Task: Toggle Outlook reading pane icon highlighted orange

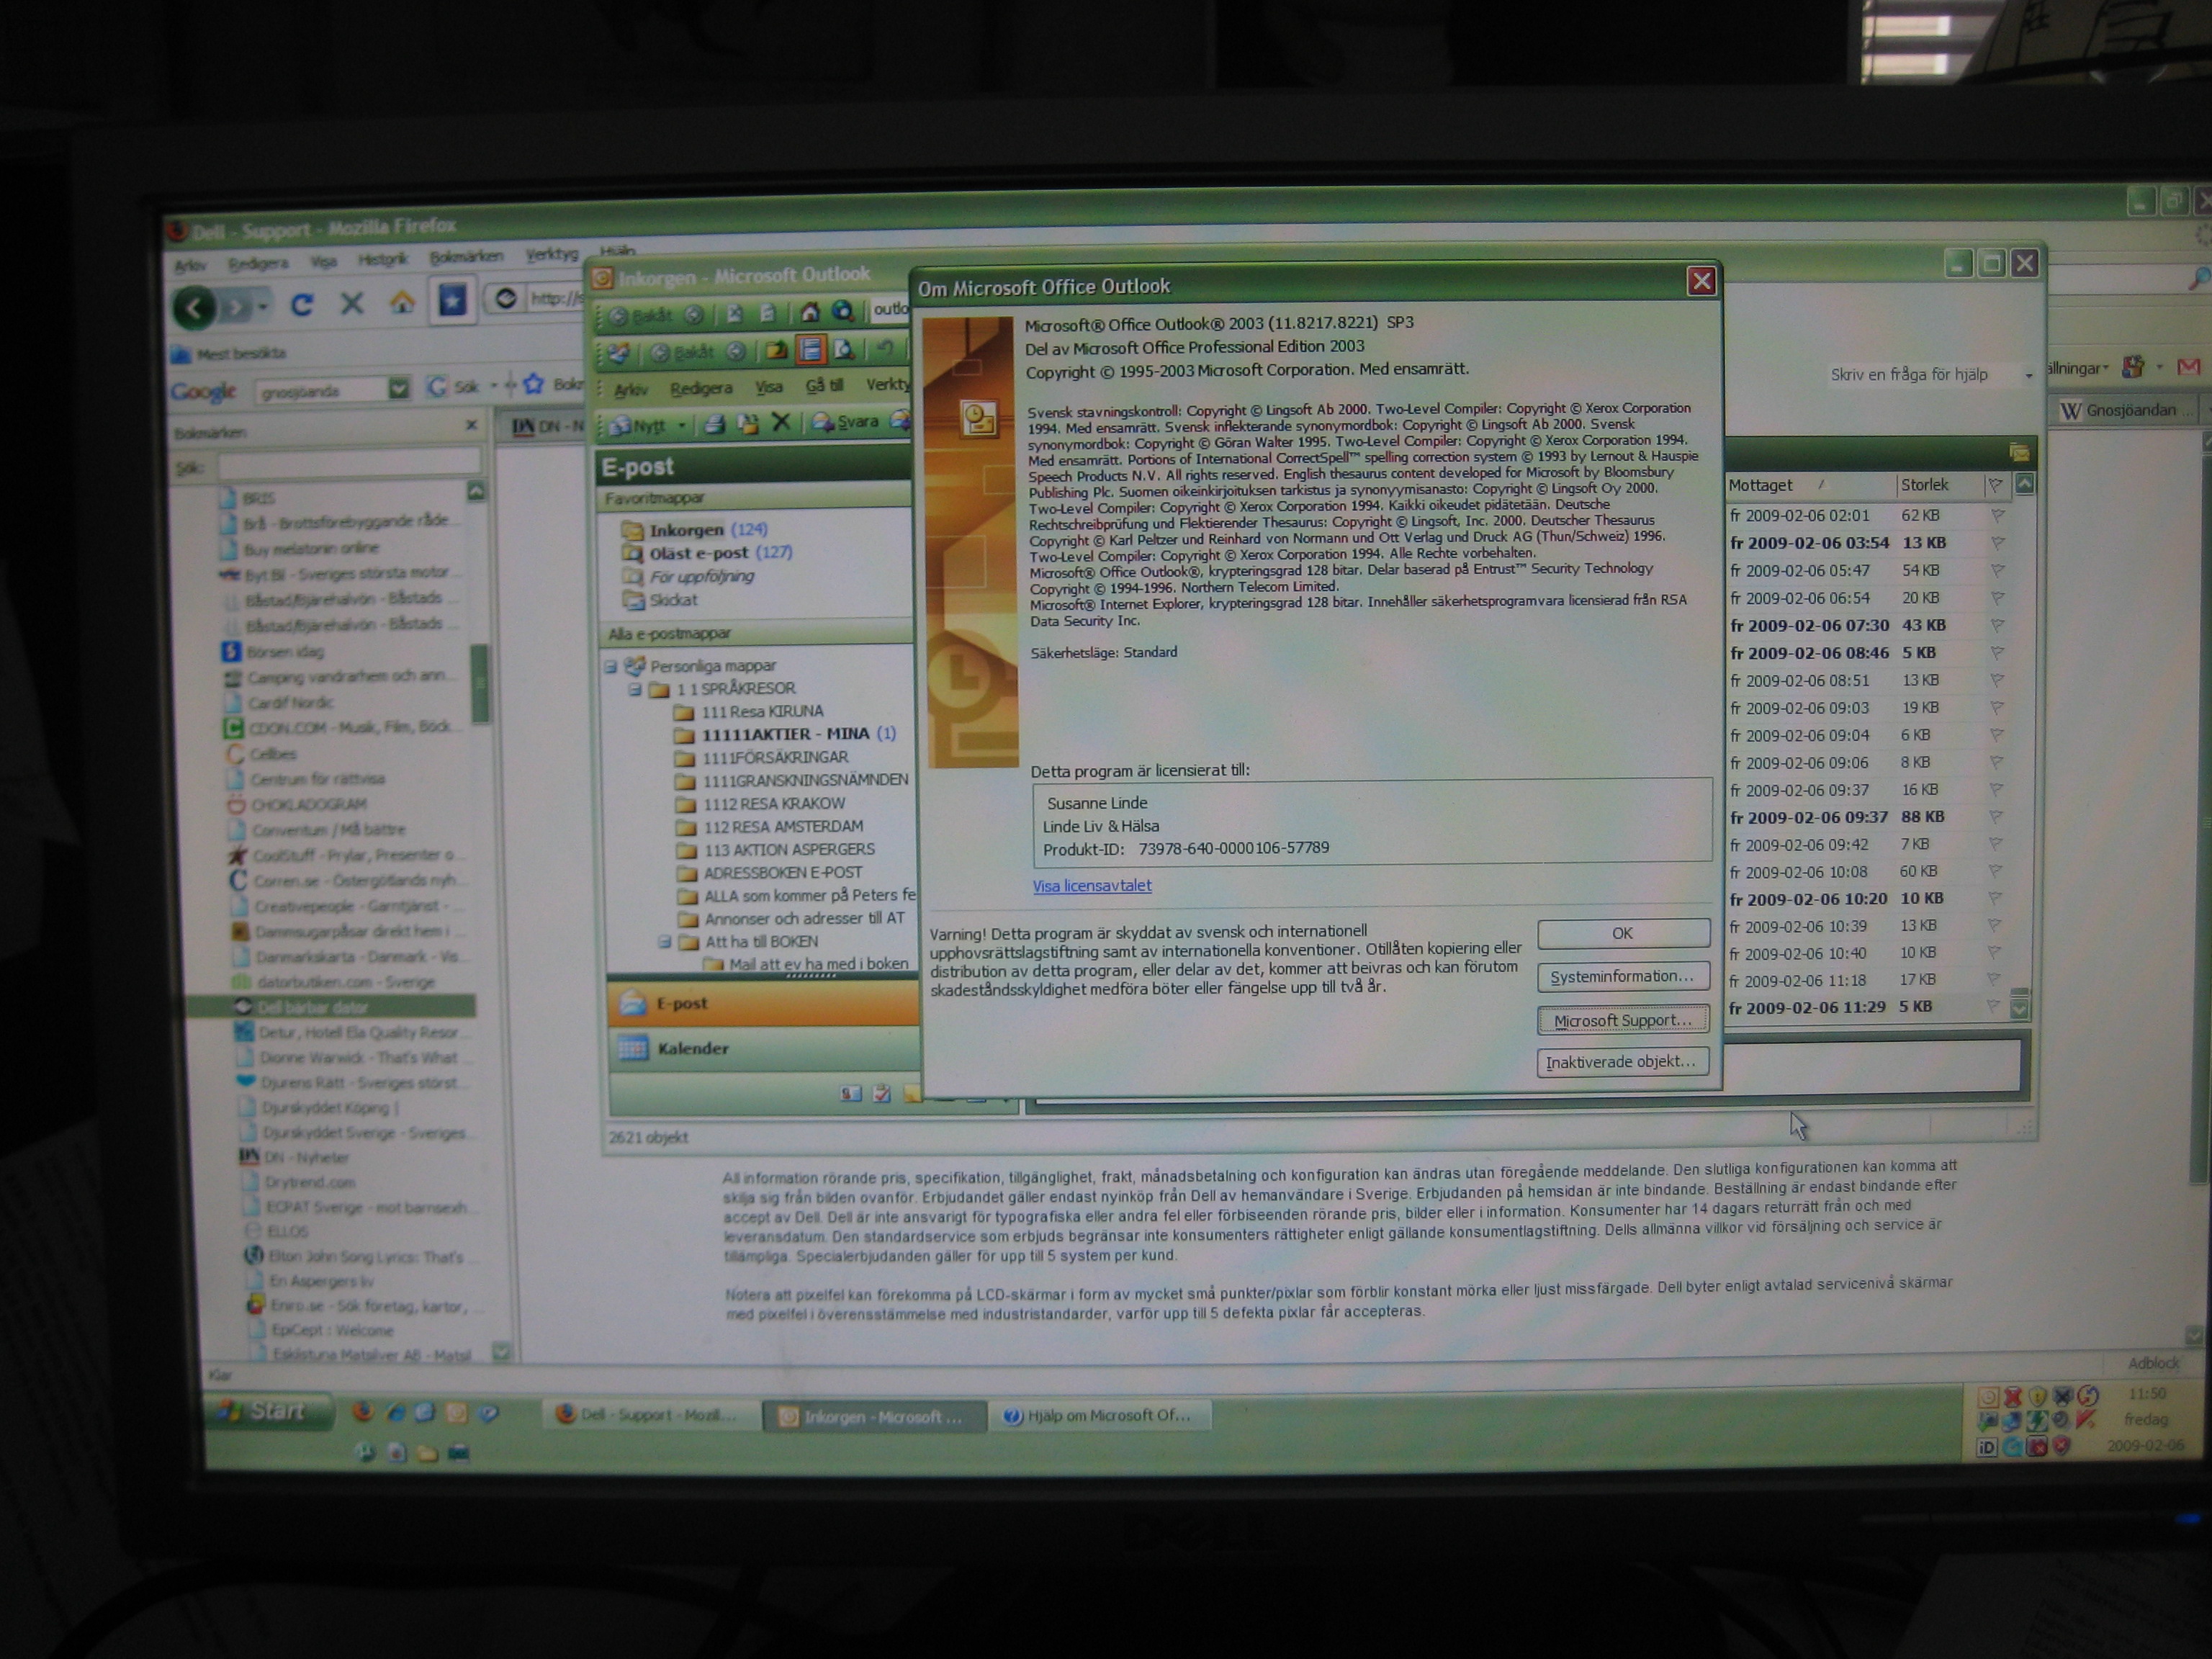Action: (x=810, y=349)
